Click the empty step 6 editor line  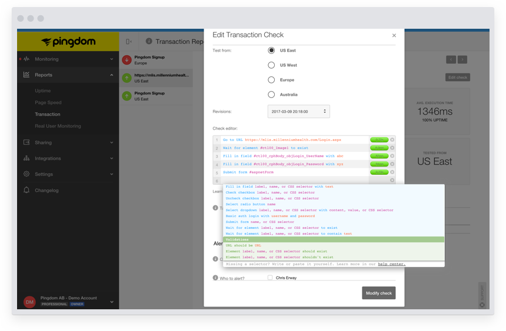295,180
